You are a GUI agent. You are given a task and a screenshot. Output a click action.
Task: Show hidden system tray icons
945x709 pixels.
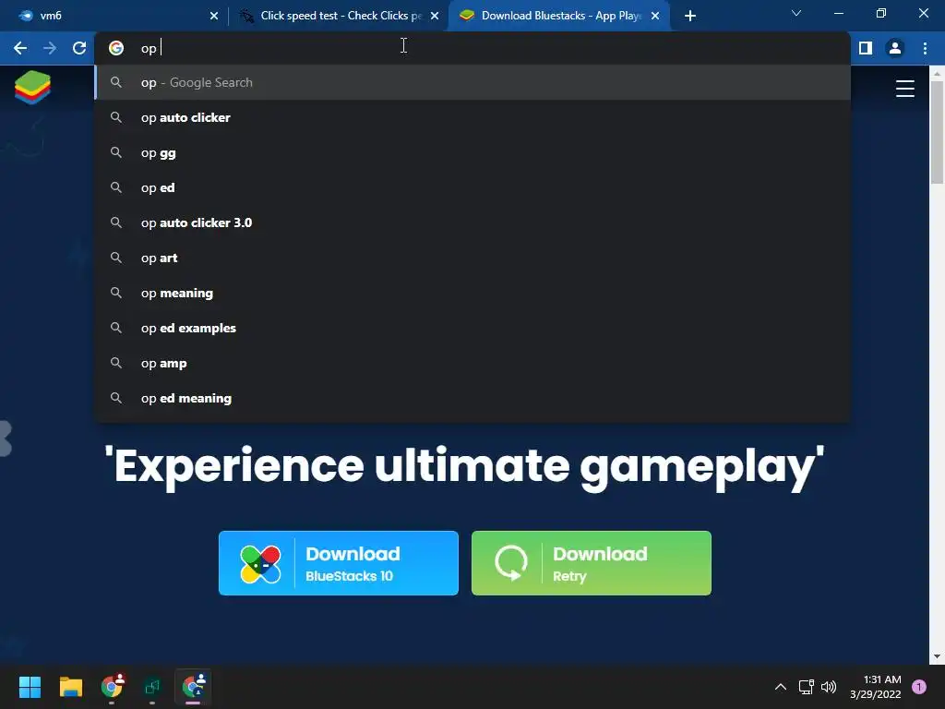point(781,687)
